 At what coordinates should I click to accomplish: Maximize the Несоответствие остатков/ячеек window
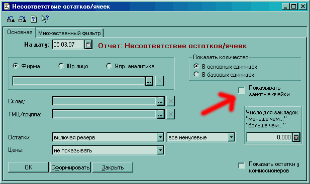293,7
